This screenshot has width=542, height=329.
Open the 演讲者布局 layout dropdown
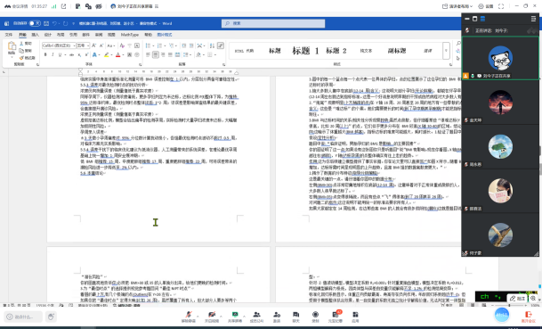pos(457,6)
